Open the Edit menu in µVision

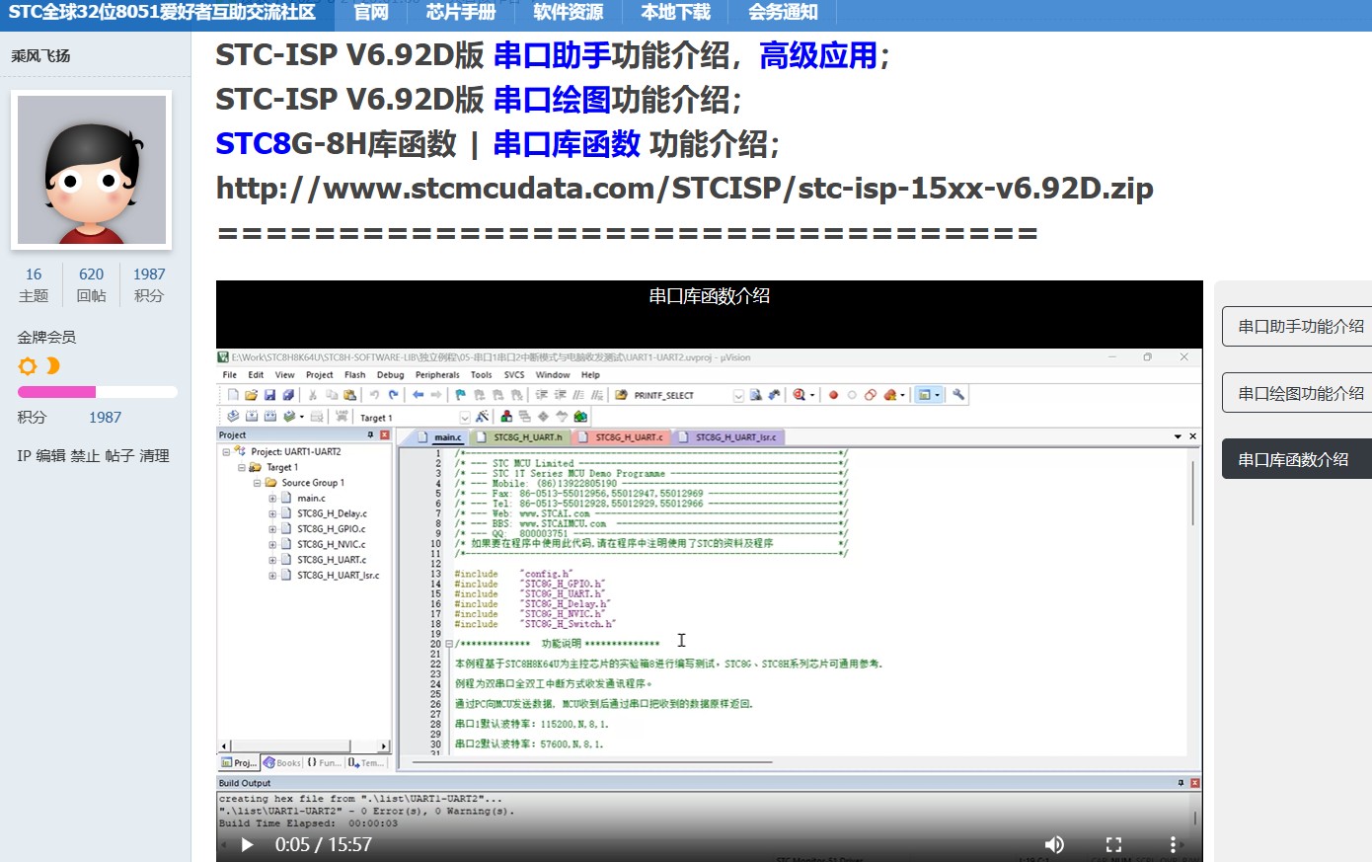[256, 375]
